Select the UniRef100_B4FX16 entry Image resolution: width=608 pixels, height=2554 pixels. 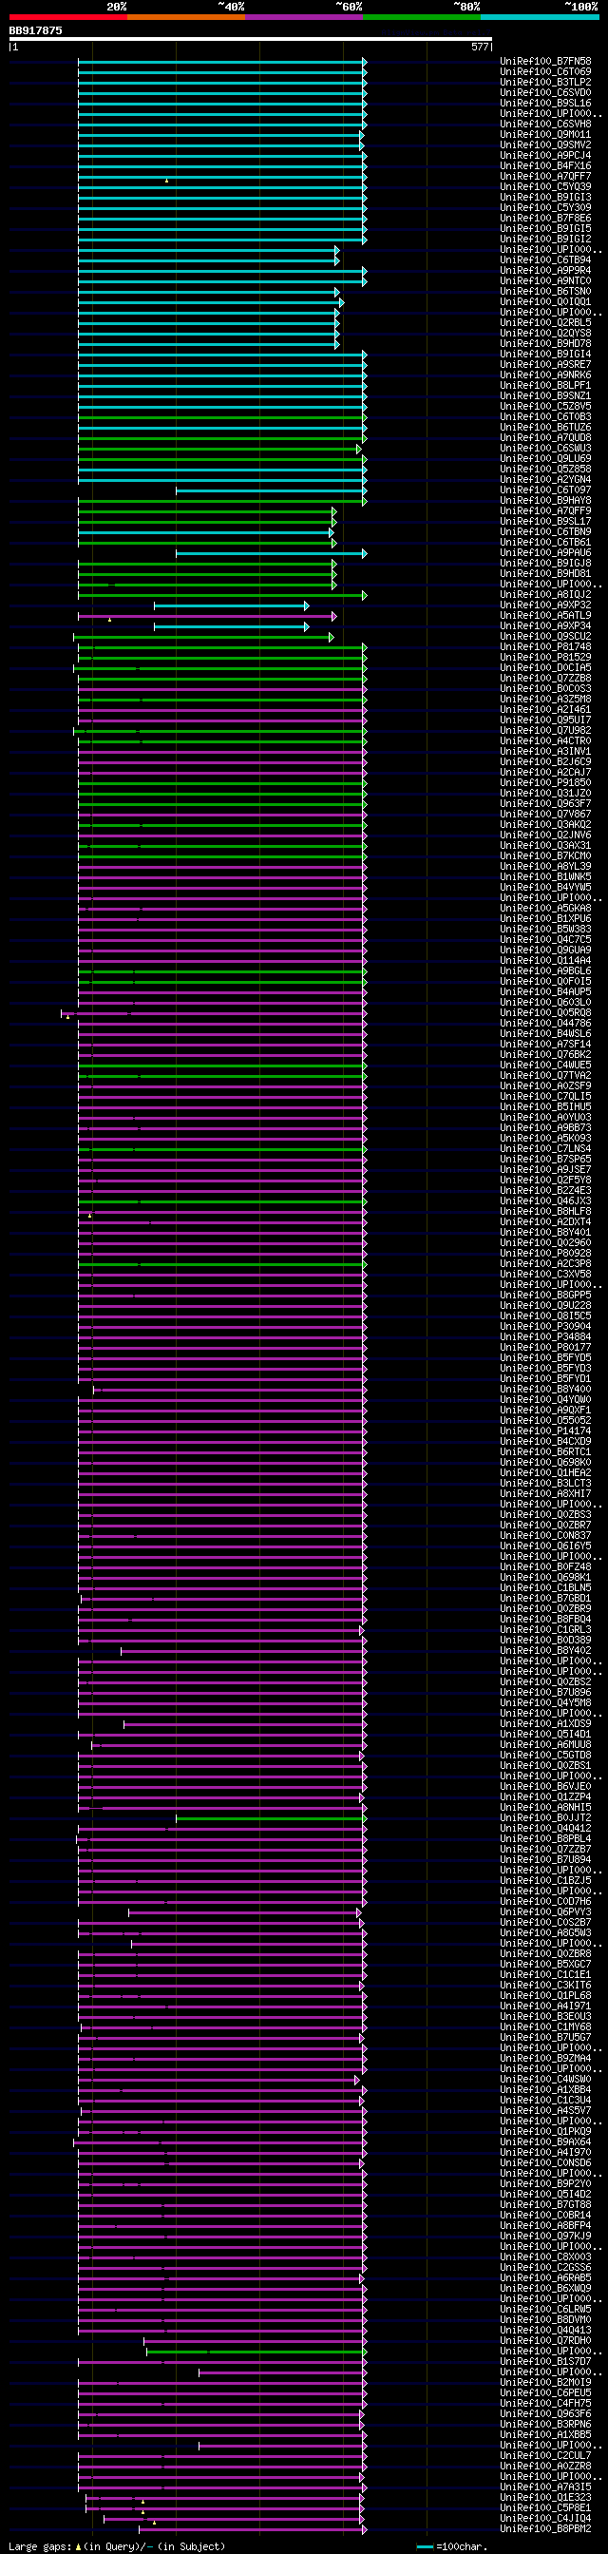tap(545, 165)
